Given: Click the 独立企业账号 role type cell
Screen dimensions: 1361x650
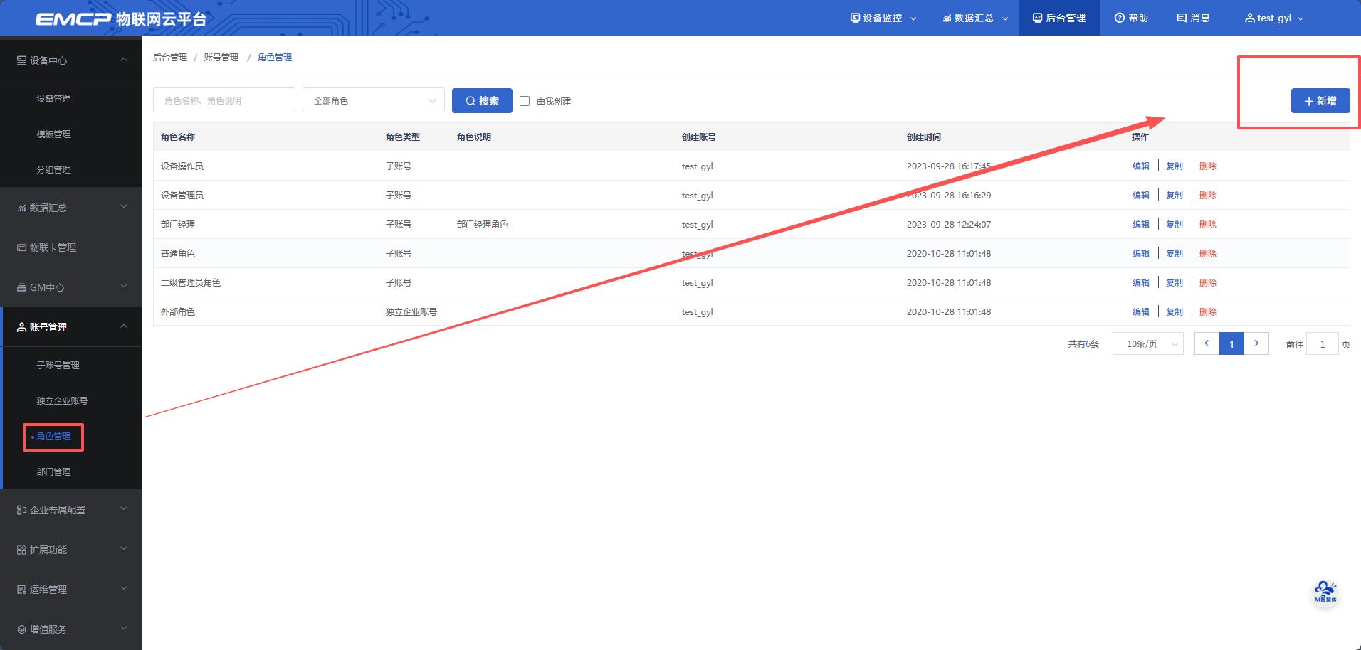Looking at the screenshot, I should coord(411,312).
